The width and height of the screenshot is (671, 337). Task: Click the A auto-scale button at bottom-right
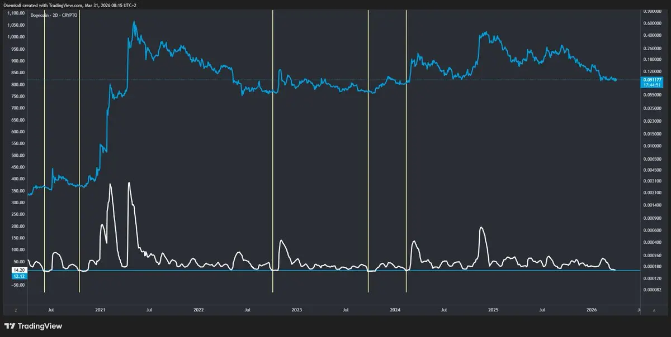654,309
